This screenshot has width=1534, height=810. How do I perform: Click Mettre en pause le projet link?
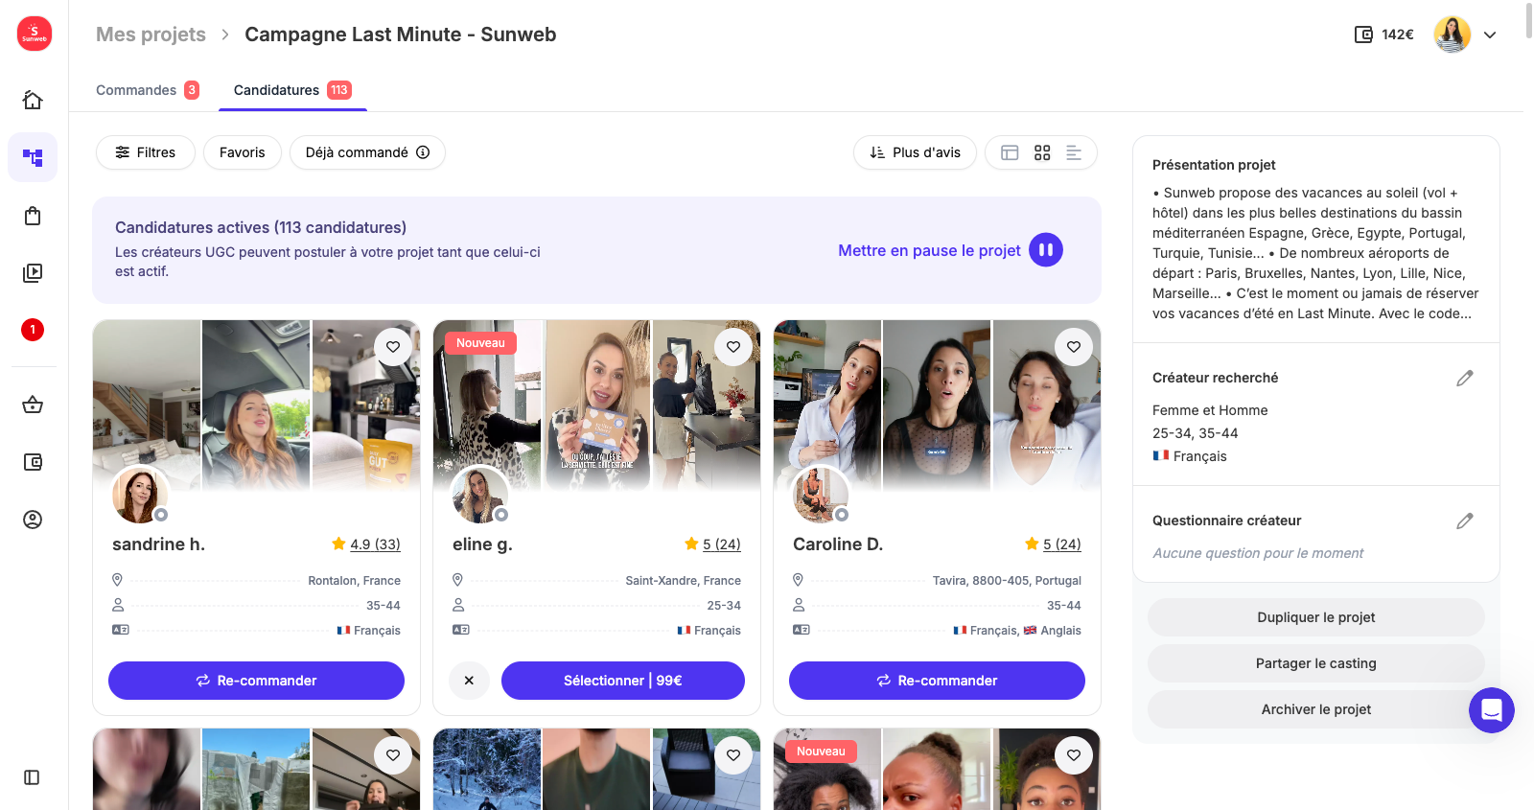pos(929,250)
